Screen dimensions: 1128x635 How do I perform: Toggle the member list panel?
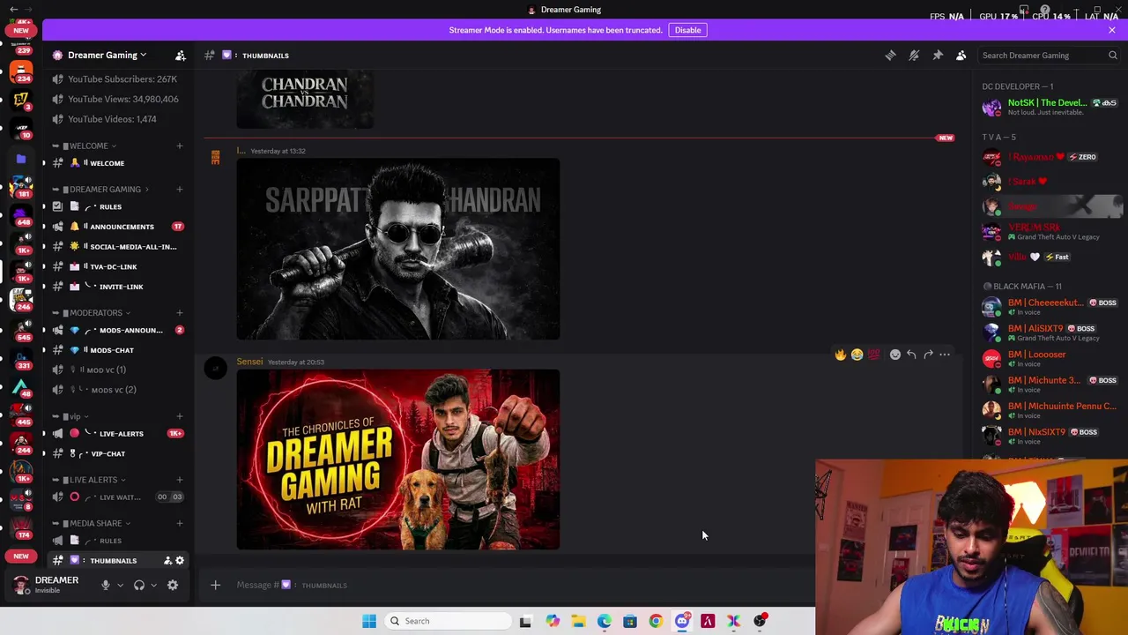point(961,56)
